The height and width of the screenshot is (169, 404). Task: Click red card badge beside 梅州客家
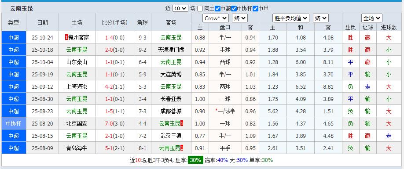[x=66, y=37]
